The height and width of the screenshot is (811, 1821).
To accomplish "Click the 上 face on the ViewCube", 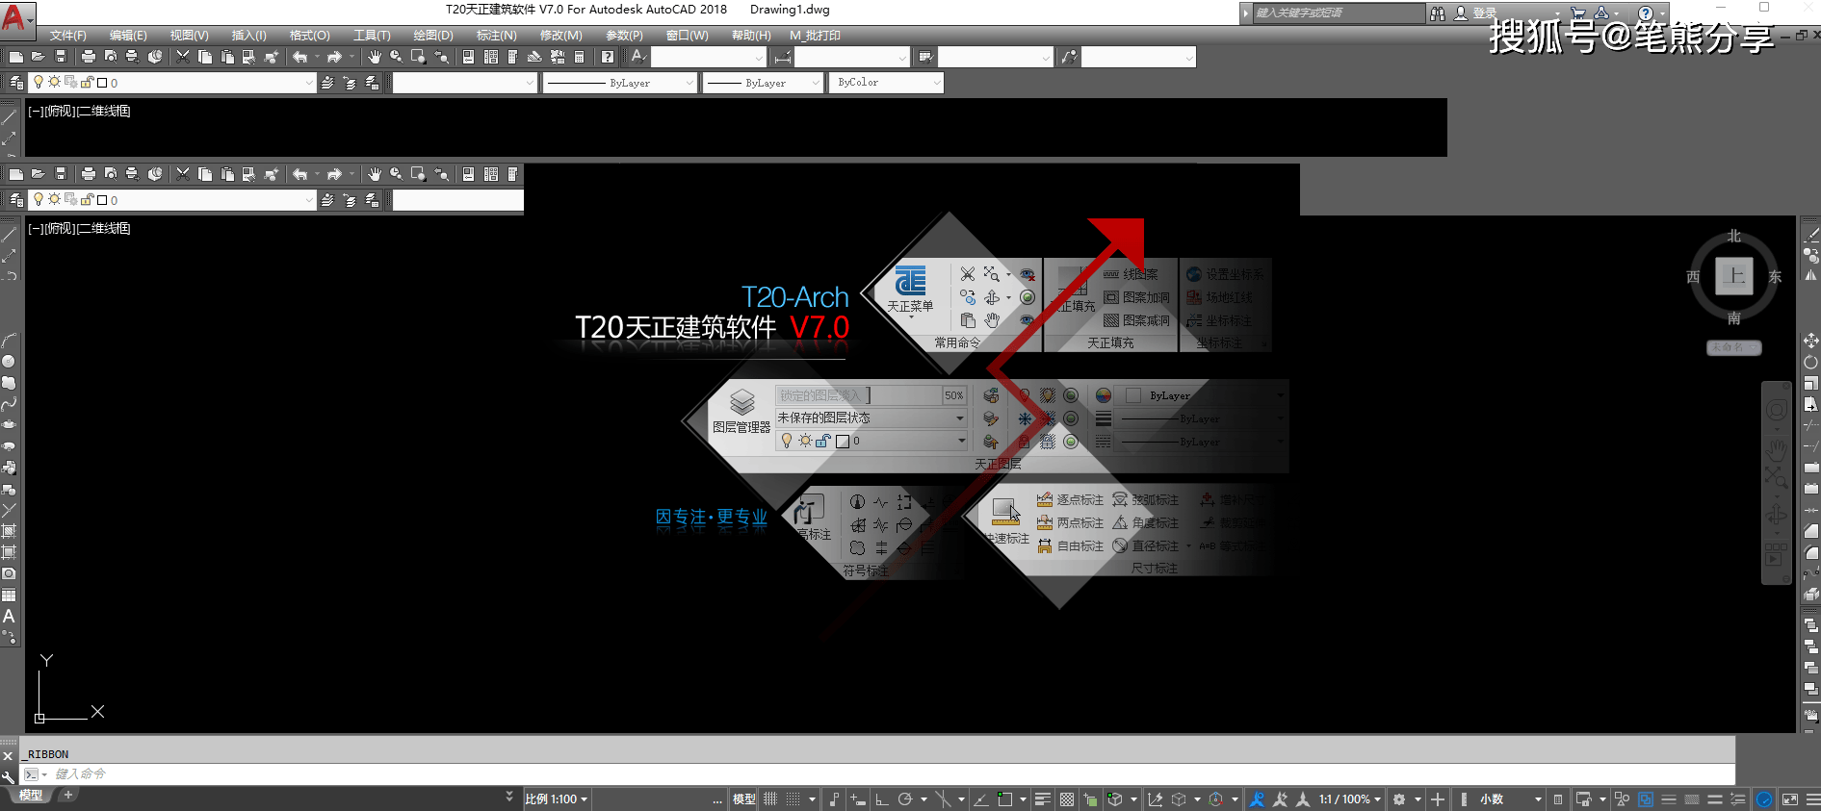I will point(1733,277).
